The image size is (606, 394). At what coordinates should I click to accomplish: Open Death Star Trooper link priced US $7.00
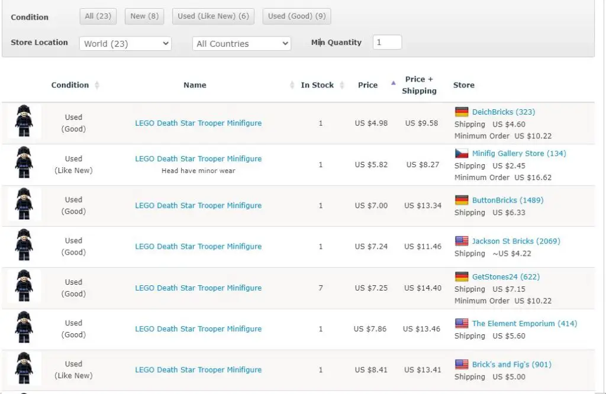pos(198,206)
